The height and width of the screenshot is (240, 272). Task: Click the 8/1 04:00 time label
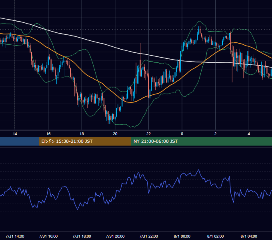click(x=249, y=236)
